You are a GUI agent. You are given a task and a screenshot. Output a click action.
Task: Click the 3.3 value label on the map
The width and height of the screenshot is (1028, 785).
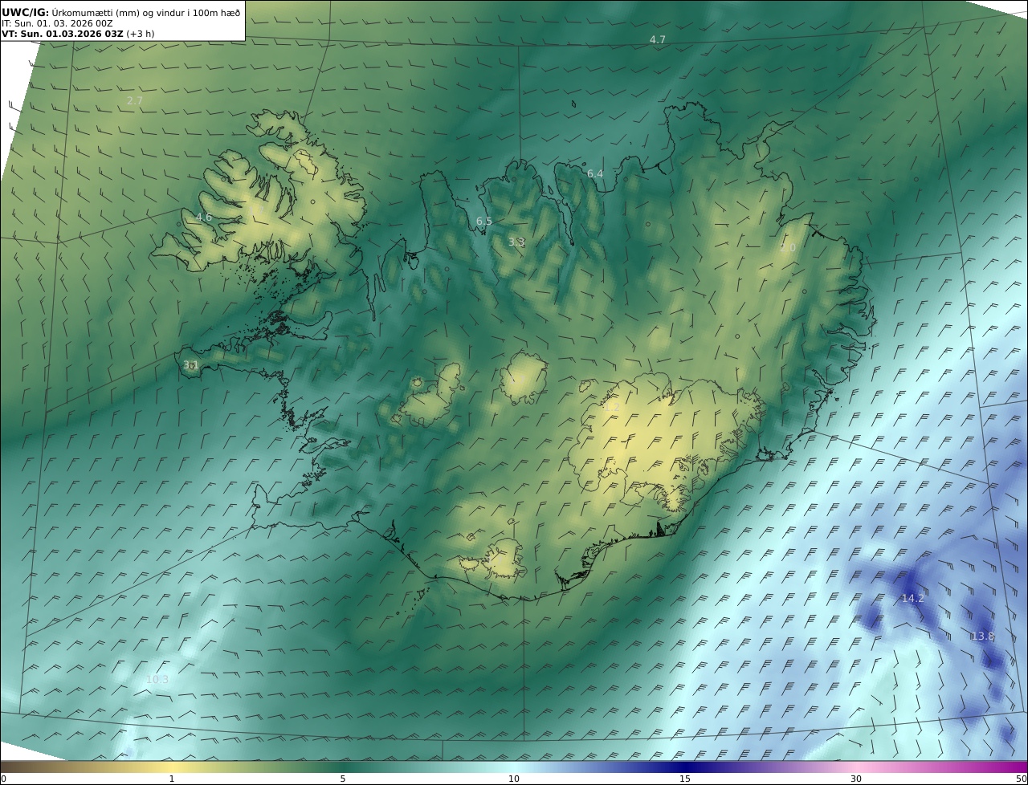[516, 242]
